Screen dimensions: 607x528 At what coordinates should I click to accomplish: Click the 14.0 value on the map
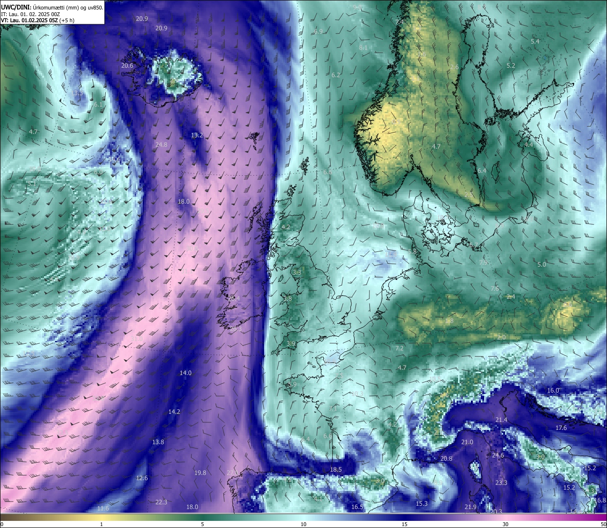(185, 373)
